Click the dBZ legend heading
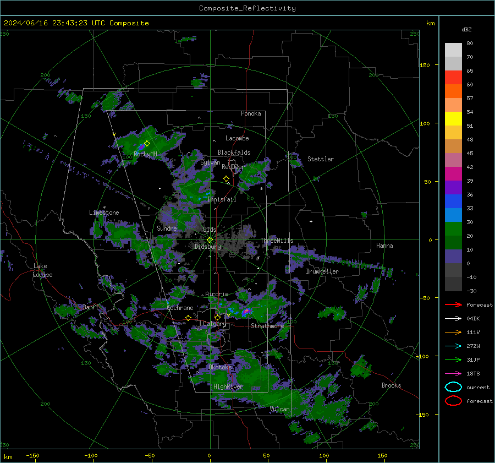Image resolution: width=495 pixels, height=463 pixels. click(466, 29)
